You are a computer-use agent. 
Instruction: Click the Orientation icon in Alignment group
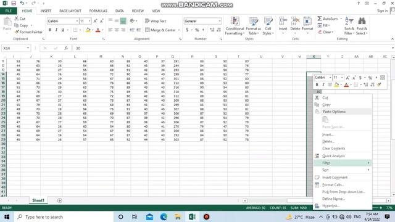point(132,21)
